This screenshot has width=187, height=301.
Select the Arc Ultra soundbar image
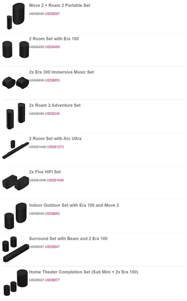(16, 149)
